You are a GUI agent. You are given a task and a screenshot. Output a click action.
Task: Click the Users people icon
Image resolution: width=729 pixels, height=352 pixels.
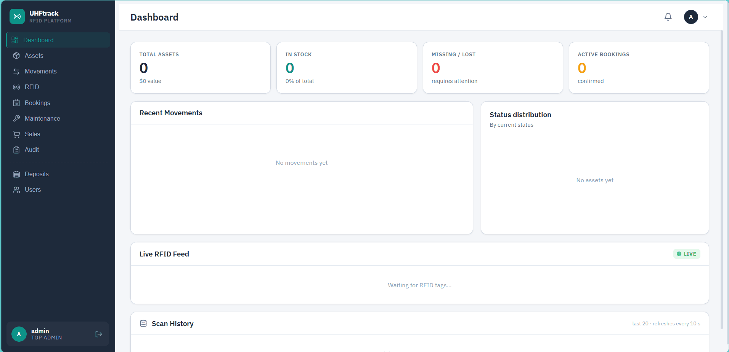coord(16,190)
